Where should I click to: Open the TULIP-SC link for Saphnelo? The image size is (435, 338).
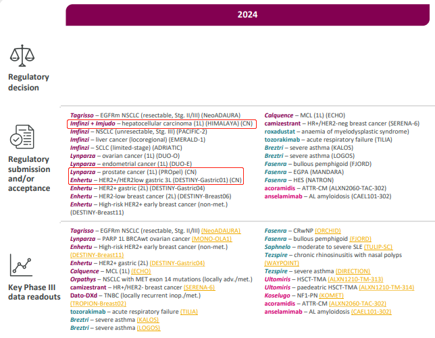[378, 247]
